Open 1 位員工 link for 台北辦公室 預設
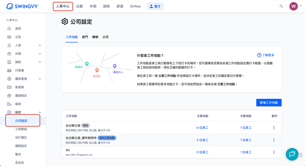305x166 pixels. pyautogui.click(x=246, y=127)
